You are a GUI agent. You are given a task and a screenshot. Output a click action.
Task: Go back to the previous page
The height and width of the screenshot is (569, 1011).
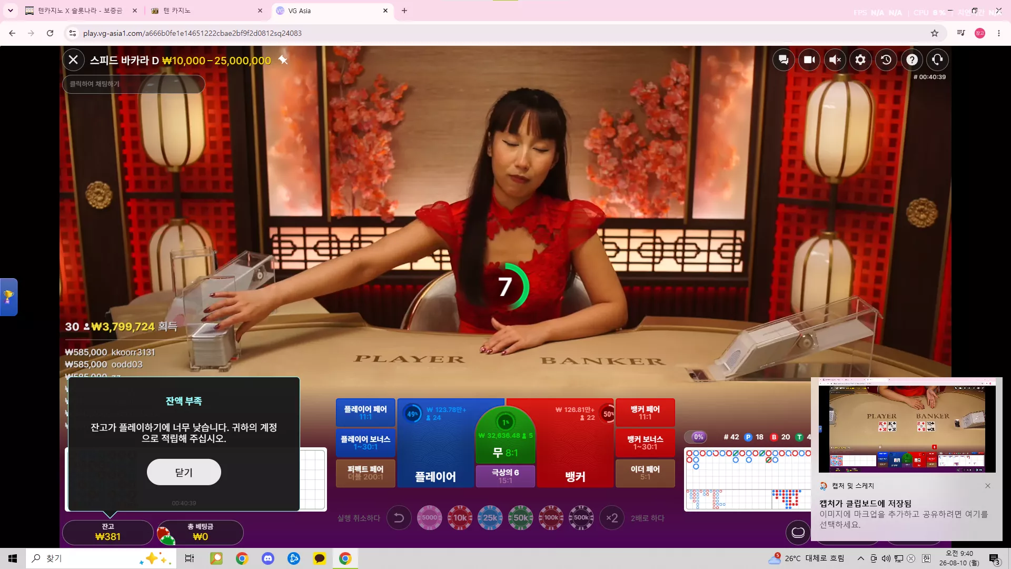(x=12, y=33)
